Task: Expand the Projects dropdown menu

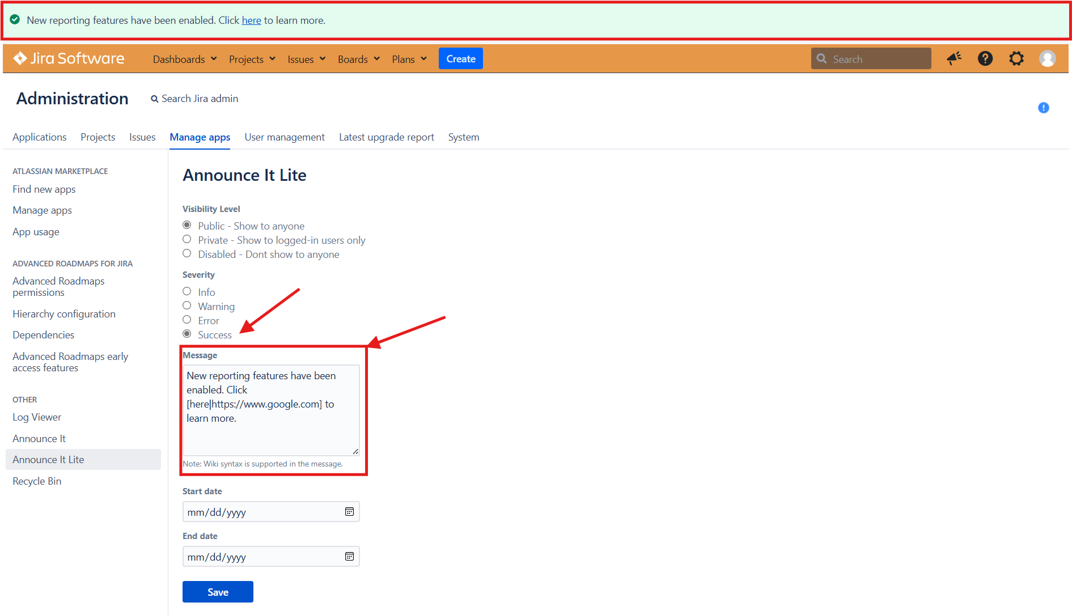Action: (x=252, y=59)
